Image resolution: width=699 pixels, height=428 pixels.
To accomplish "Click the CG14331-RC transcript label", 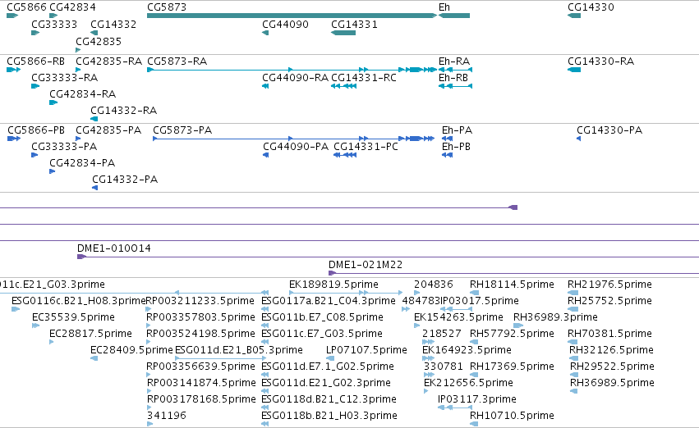I will point(364,77).
